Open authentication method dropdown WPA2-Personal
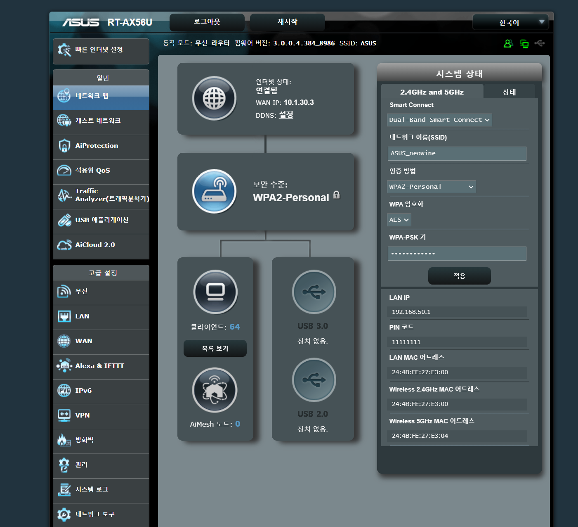 (432, 187)
